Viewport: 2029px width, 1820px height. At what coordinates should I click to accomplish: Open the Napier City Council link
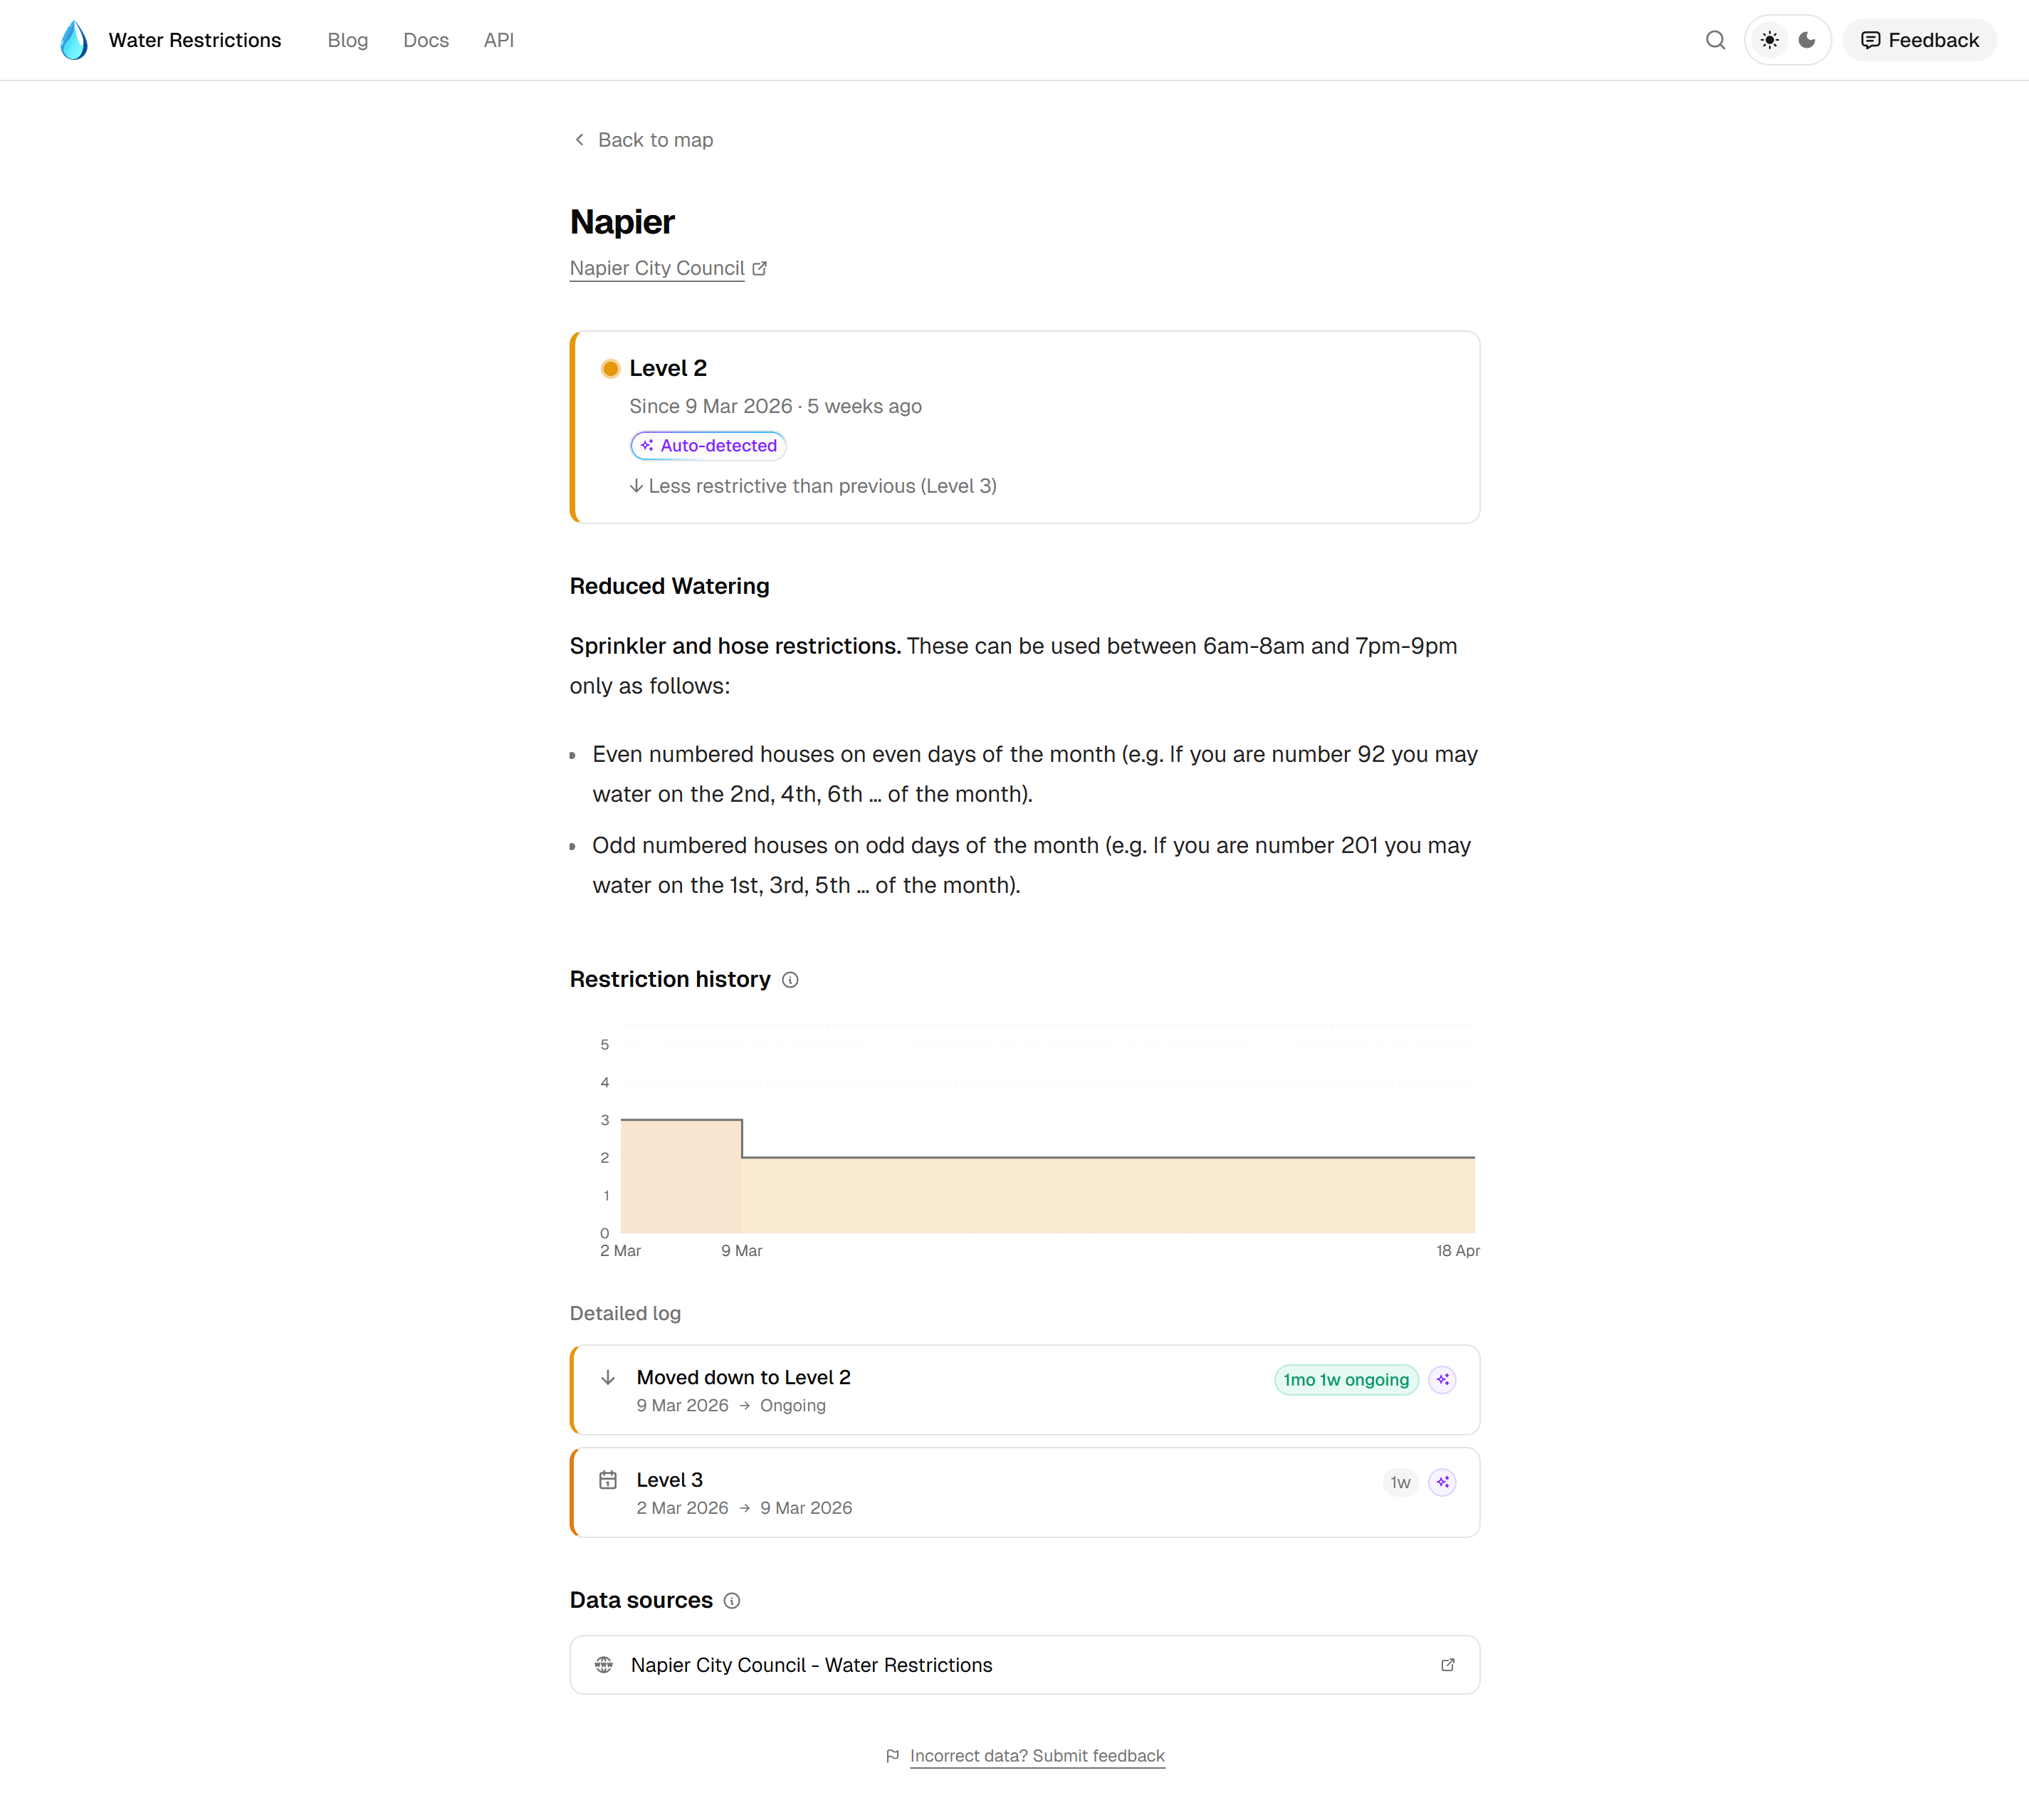click(657, 268)
